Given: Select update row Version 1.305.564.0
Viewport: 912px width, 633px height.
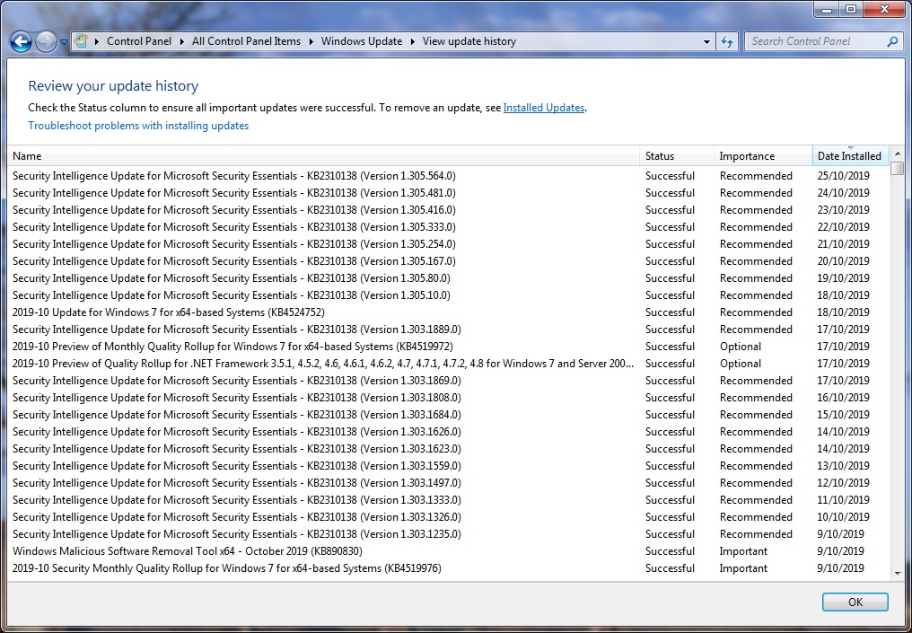Looking at the screenshot, I should (x=448, y=176).
